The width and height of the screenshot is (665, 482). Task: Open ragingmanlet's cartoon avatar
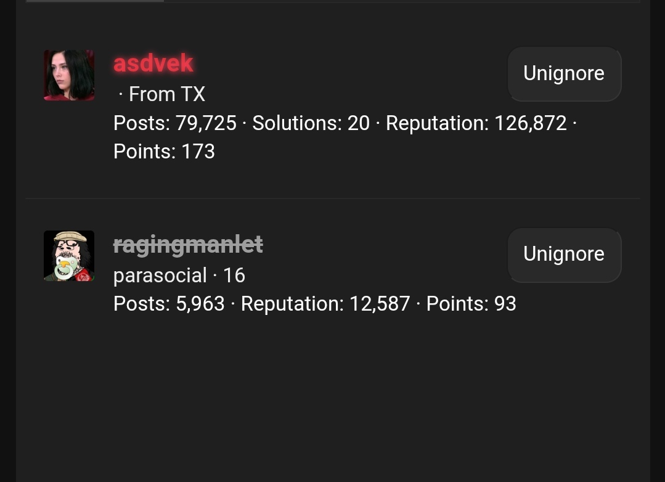point(69,256)
